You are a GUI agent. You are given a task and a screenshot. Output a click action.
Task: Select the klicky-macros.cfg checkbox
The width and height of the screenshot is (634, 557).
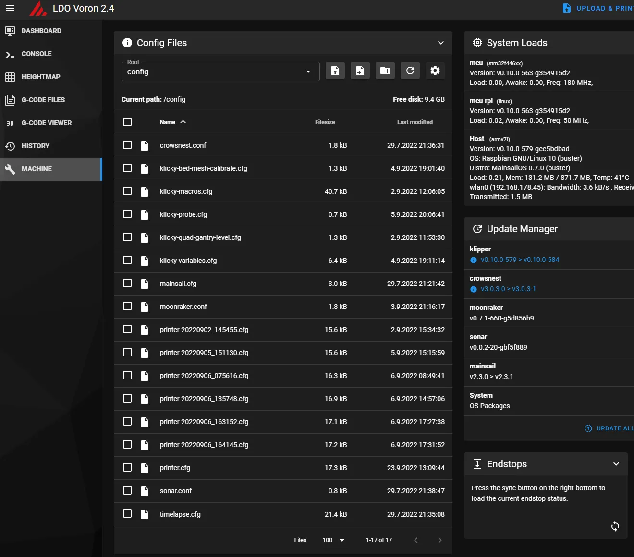coord(127,191)
